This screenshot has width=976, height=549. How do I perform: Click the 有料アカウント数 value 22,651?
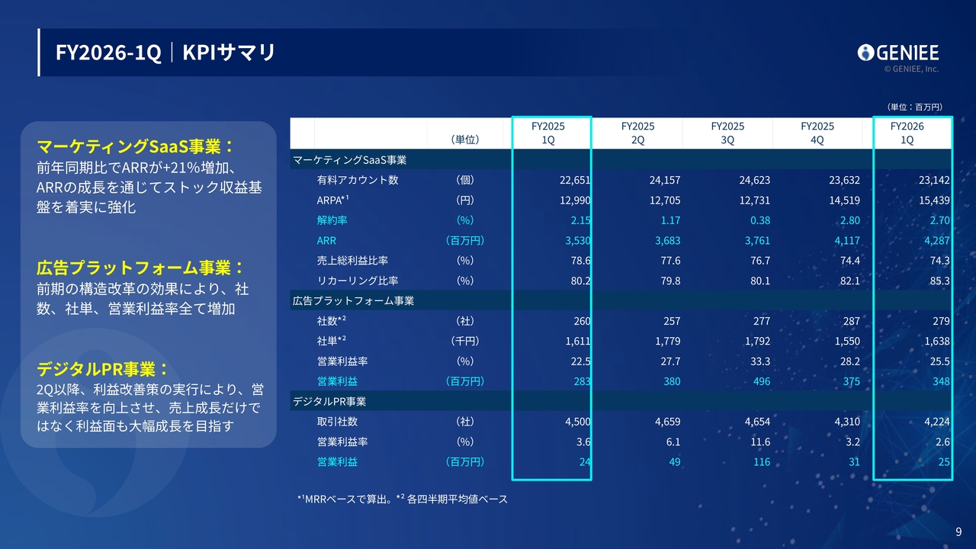click(575, 180)
